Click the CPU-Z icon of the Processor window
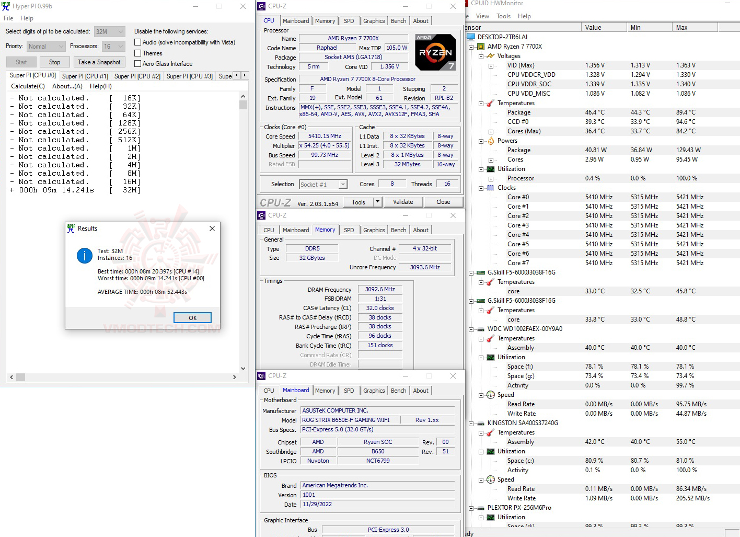Image resolution: width=740 pixels, height=537 pixels. [x=261, y=6]
